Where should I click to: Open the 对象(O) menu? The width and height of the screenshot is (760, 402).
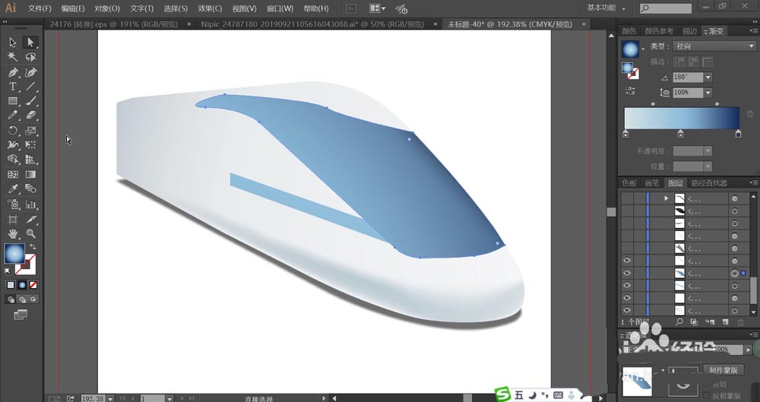[x=107, y=8]
